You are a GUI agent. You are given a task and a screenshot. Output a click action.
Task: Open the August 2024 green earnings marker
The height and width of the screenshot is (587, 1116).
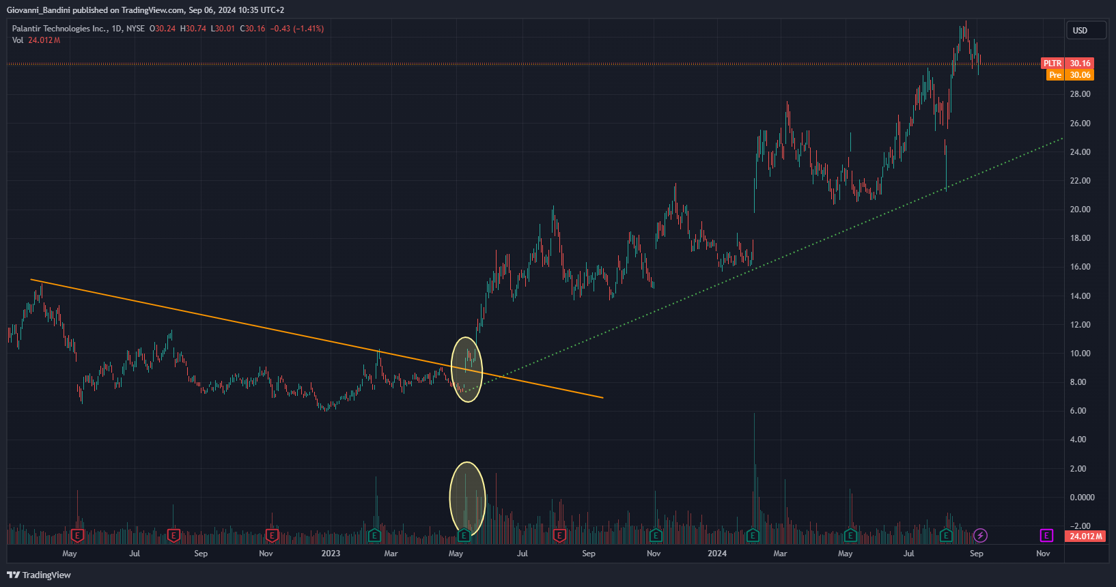(x=946, y=536)
